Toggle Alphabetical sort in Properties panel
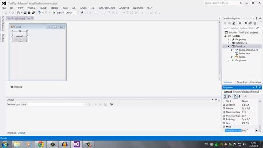The image size is (263, 148). point(229,97)
